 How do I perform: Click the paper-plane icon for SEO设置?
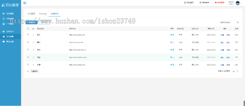4,37
